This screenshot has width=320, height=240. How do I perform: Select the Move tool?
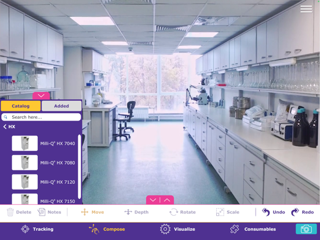(92, 212)
